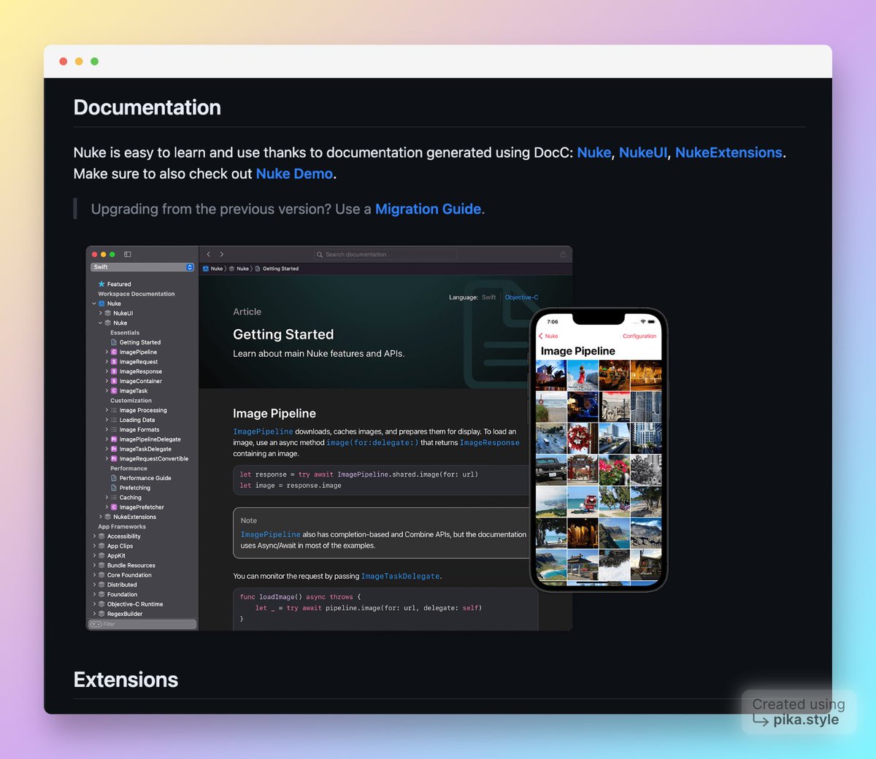
Task: Click the back navigation arrow
Action: tap(207, 253)
